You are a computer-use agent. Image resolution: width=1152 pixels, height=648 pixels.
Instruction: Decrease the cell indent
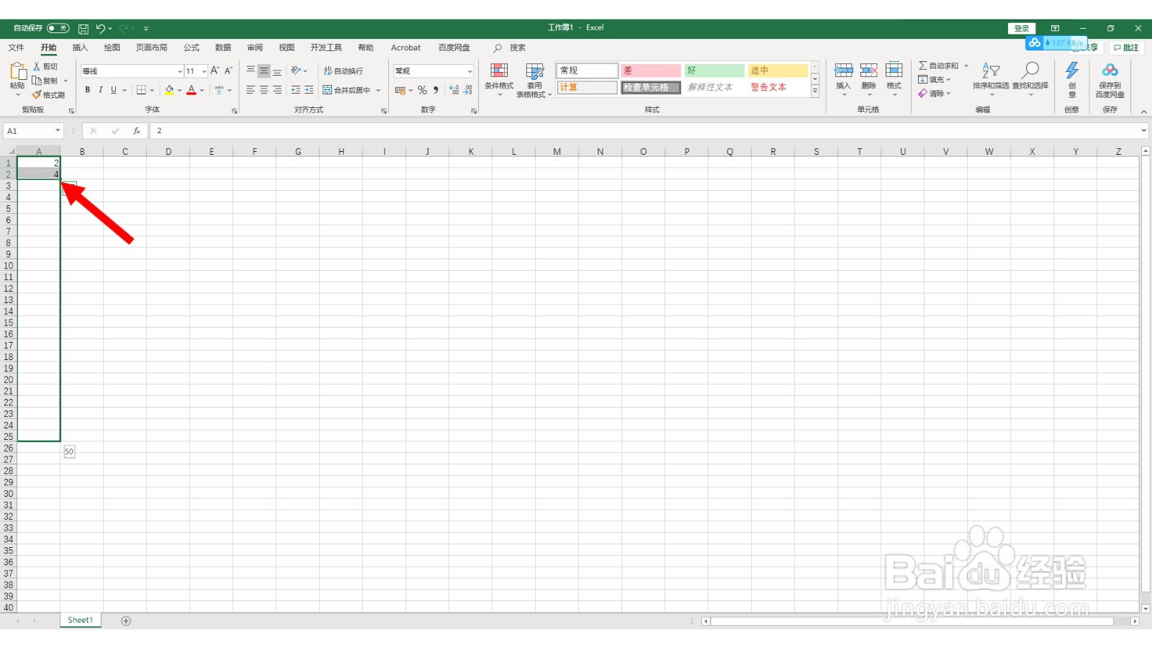pyautogui.click(x=296, y=90)
